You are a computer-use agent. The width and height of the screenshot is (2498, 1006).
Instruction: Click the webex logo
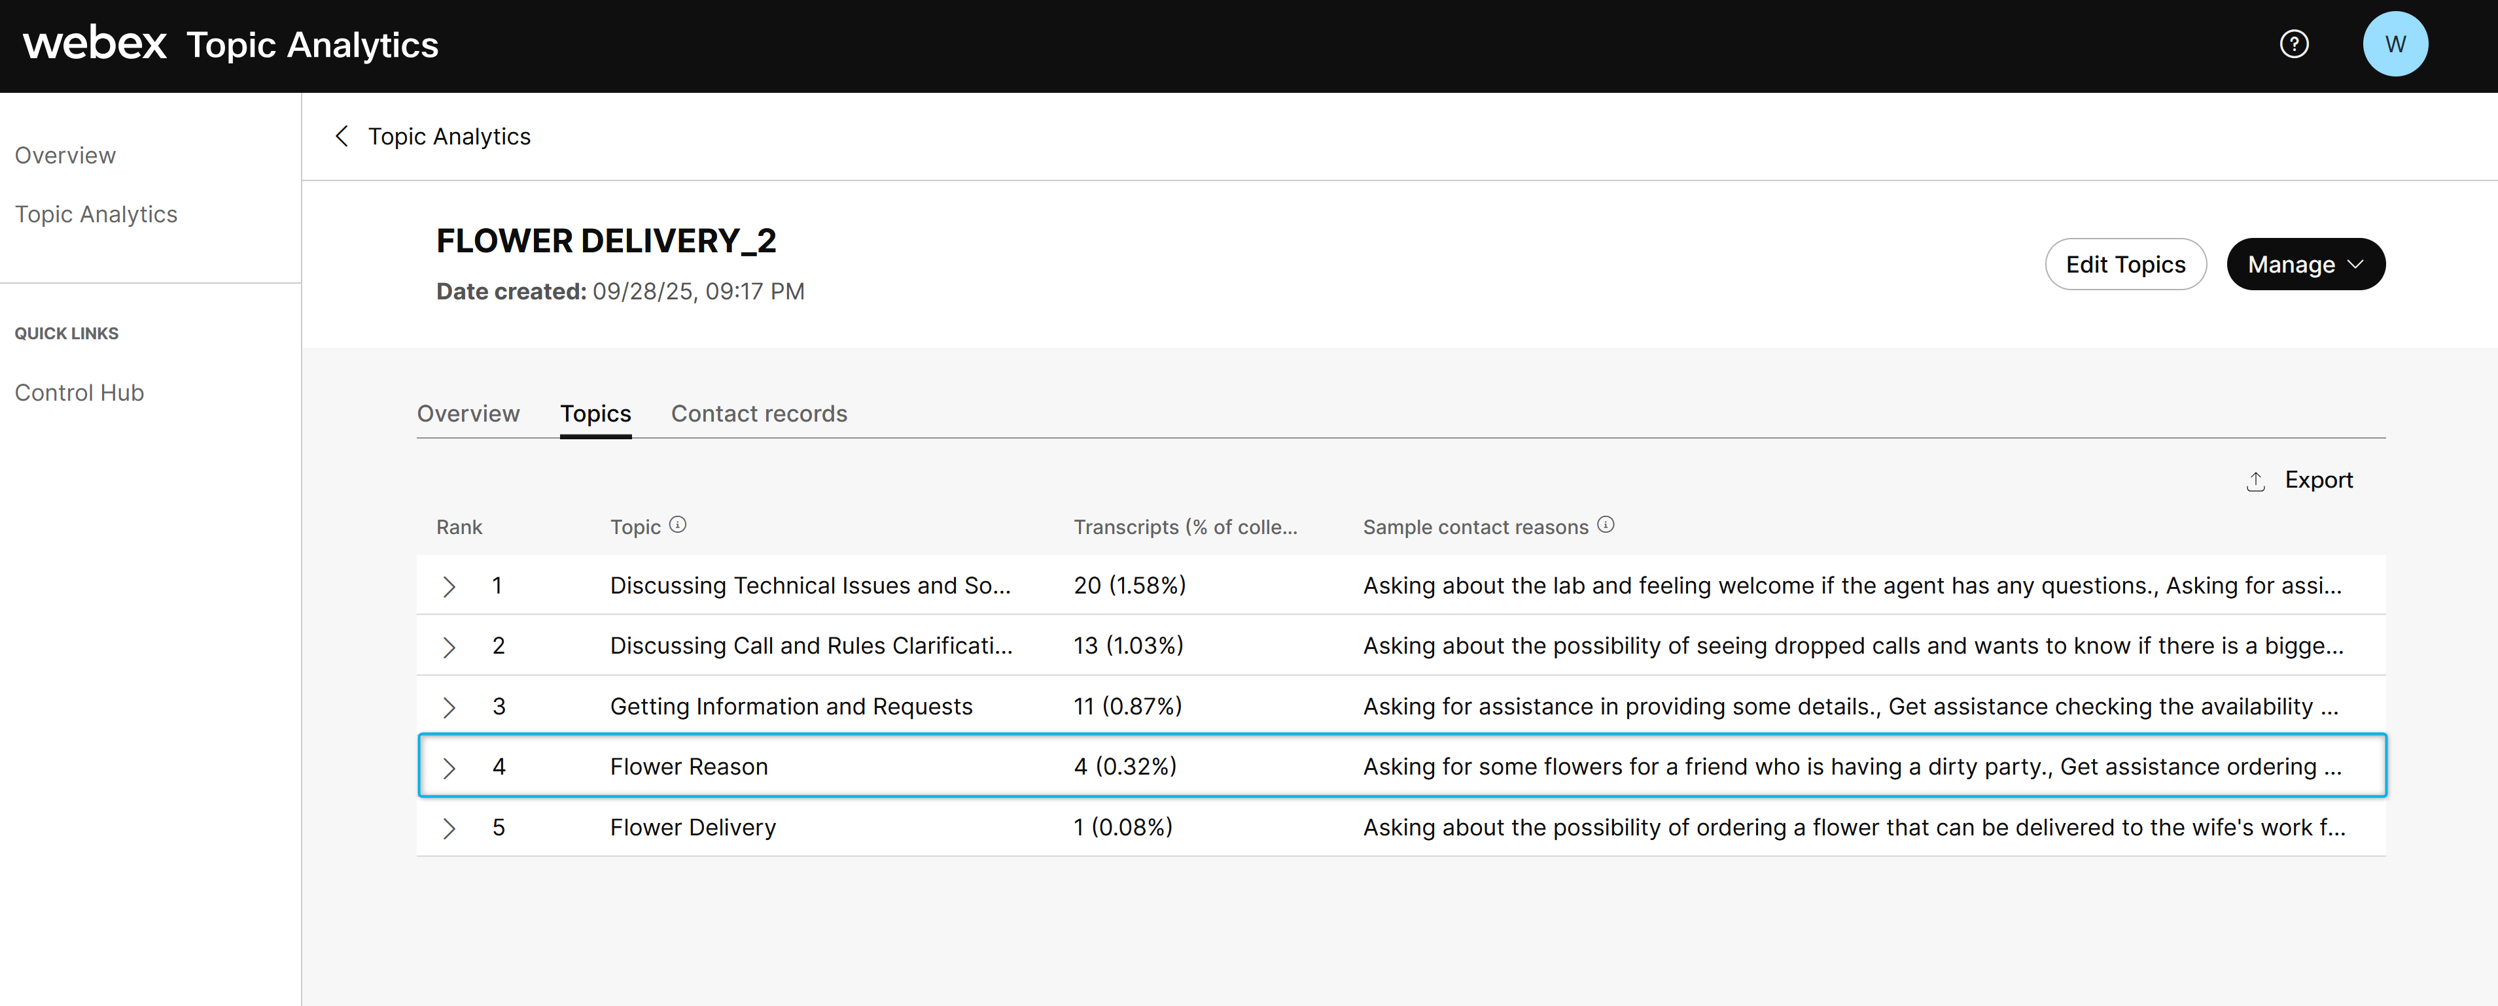(95, 44)
